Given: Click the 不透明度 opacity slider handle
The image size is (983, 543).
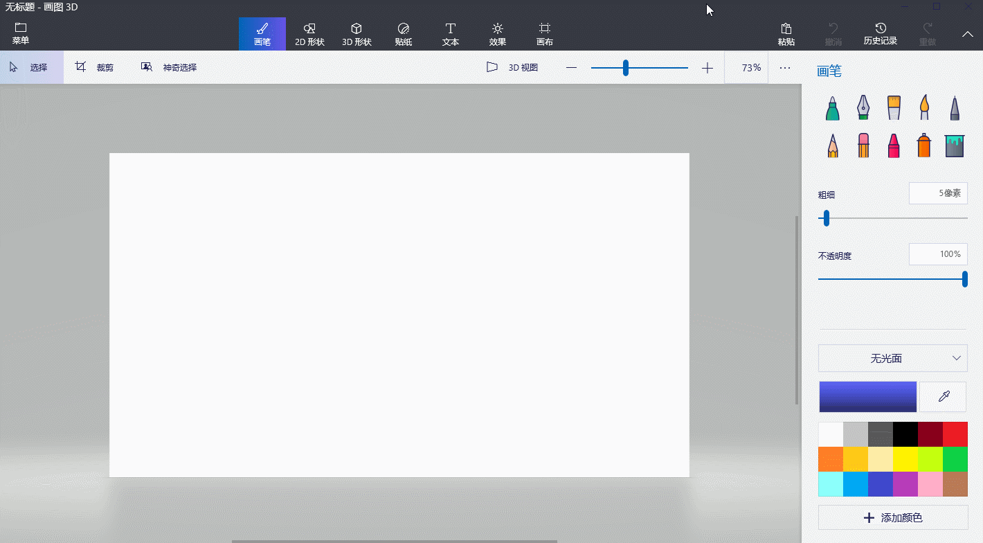Looking at the screenshot, I should point(964,279).
